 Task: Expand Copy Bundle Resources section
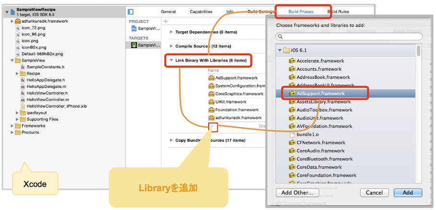(x=171, y=140)
